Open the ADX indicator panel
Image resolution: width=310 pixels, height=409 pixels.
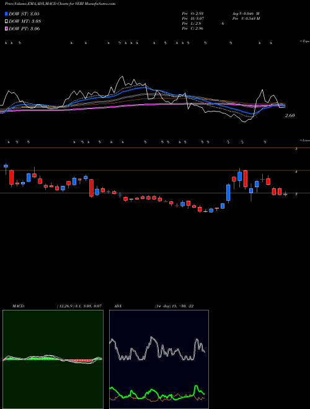coord(159,359)
